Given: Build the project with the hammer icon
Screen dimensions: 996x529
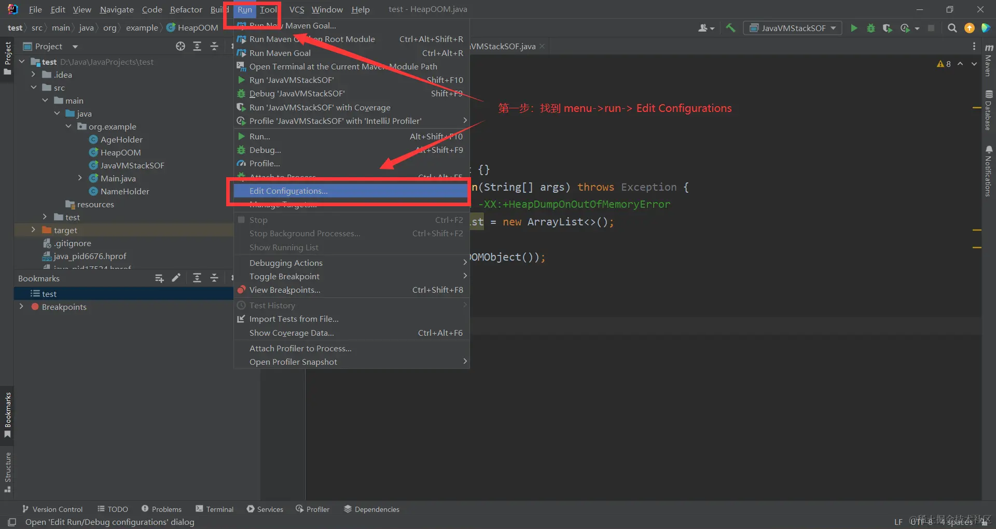Looking at the screenshot, I should (730, 28).
